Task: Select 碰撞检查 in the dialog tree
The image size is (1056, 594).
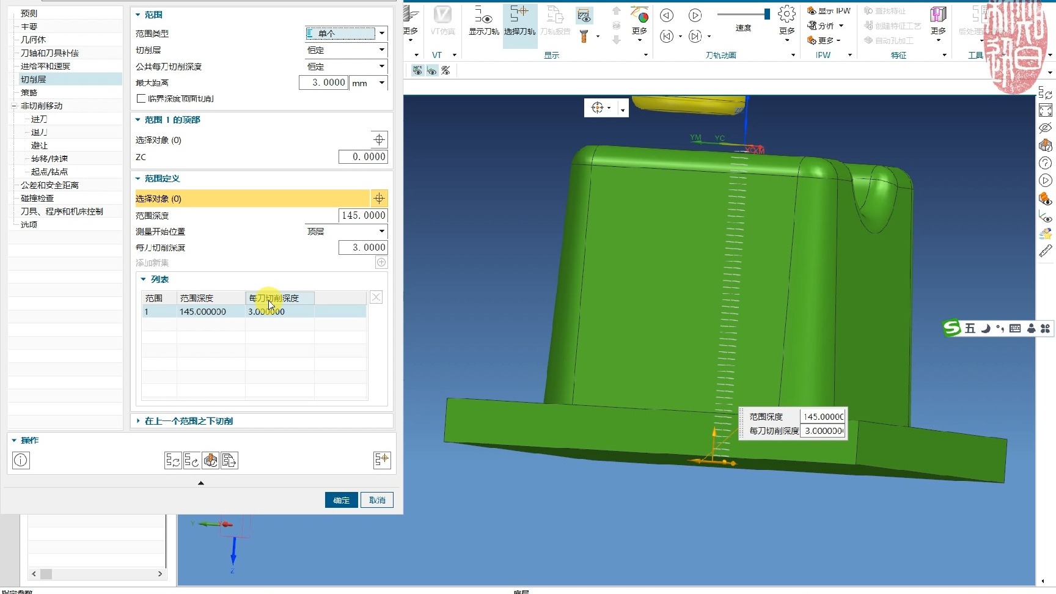Action: click(x=37, y=198)
